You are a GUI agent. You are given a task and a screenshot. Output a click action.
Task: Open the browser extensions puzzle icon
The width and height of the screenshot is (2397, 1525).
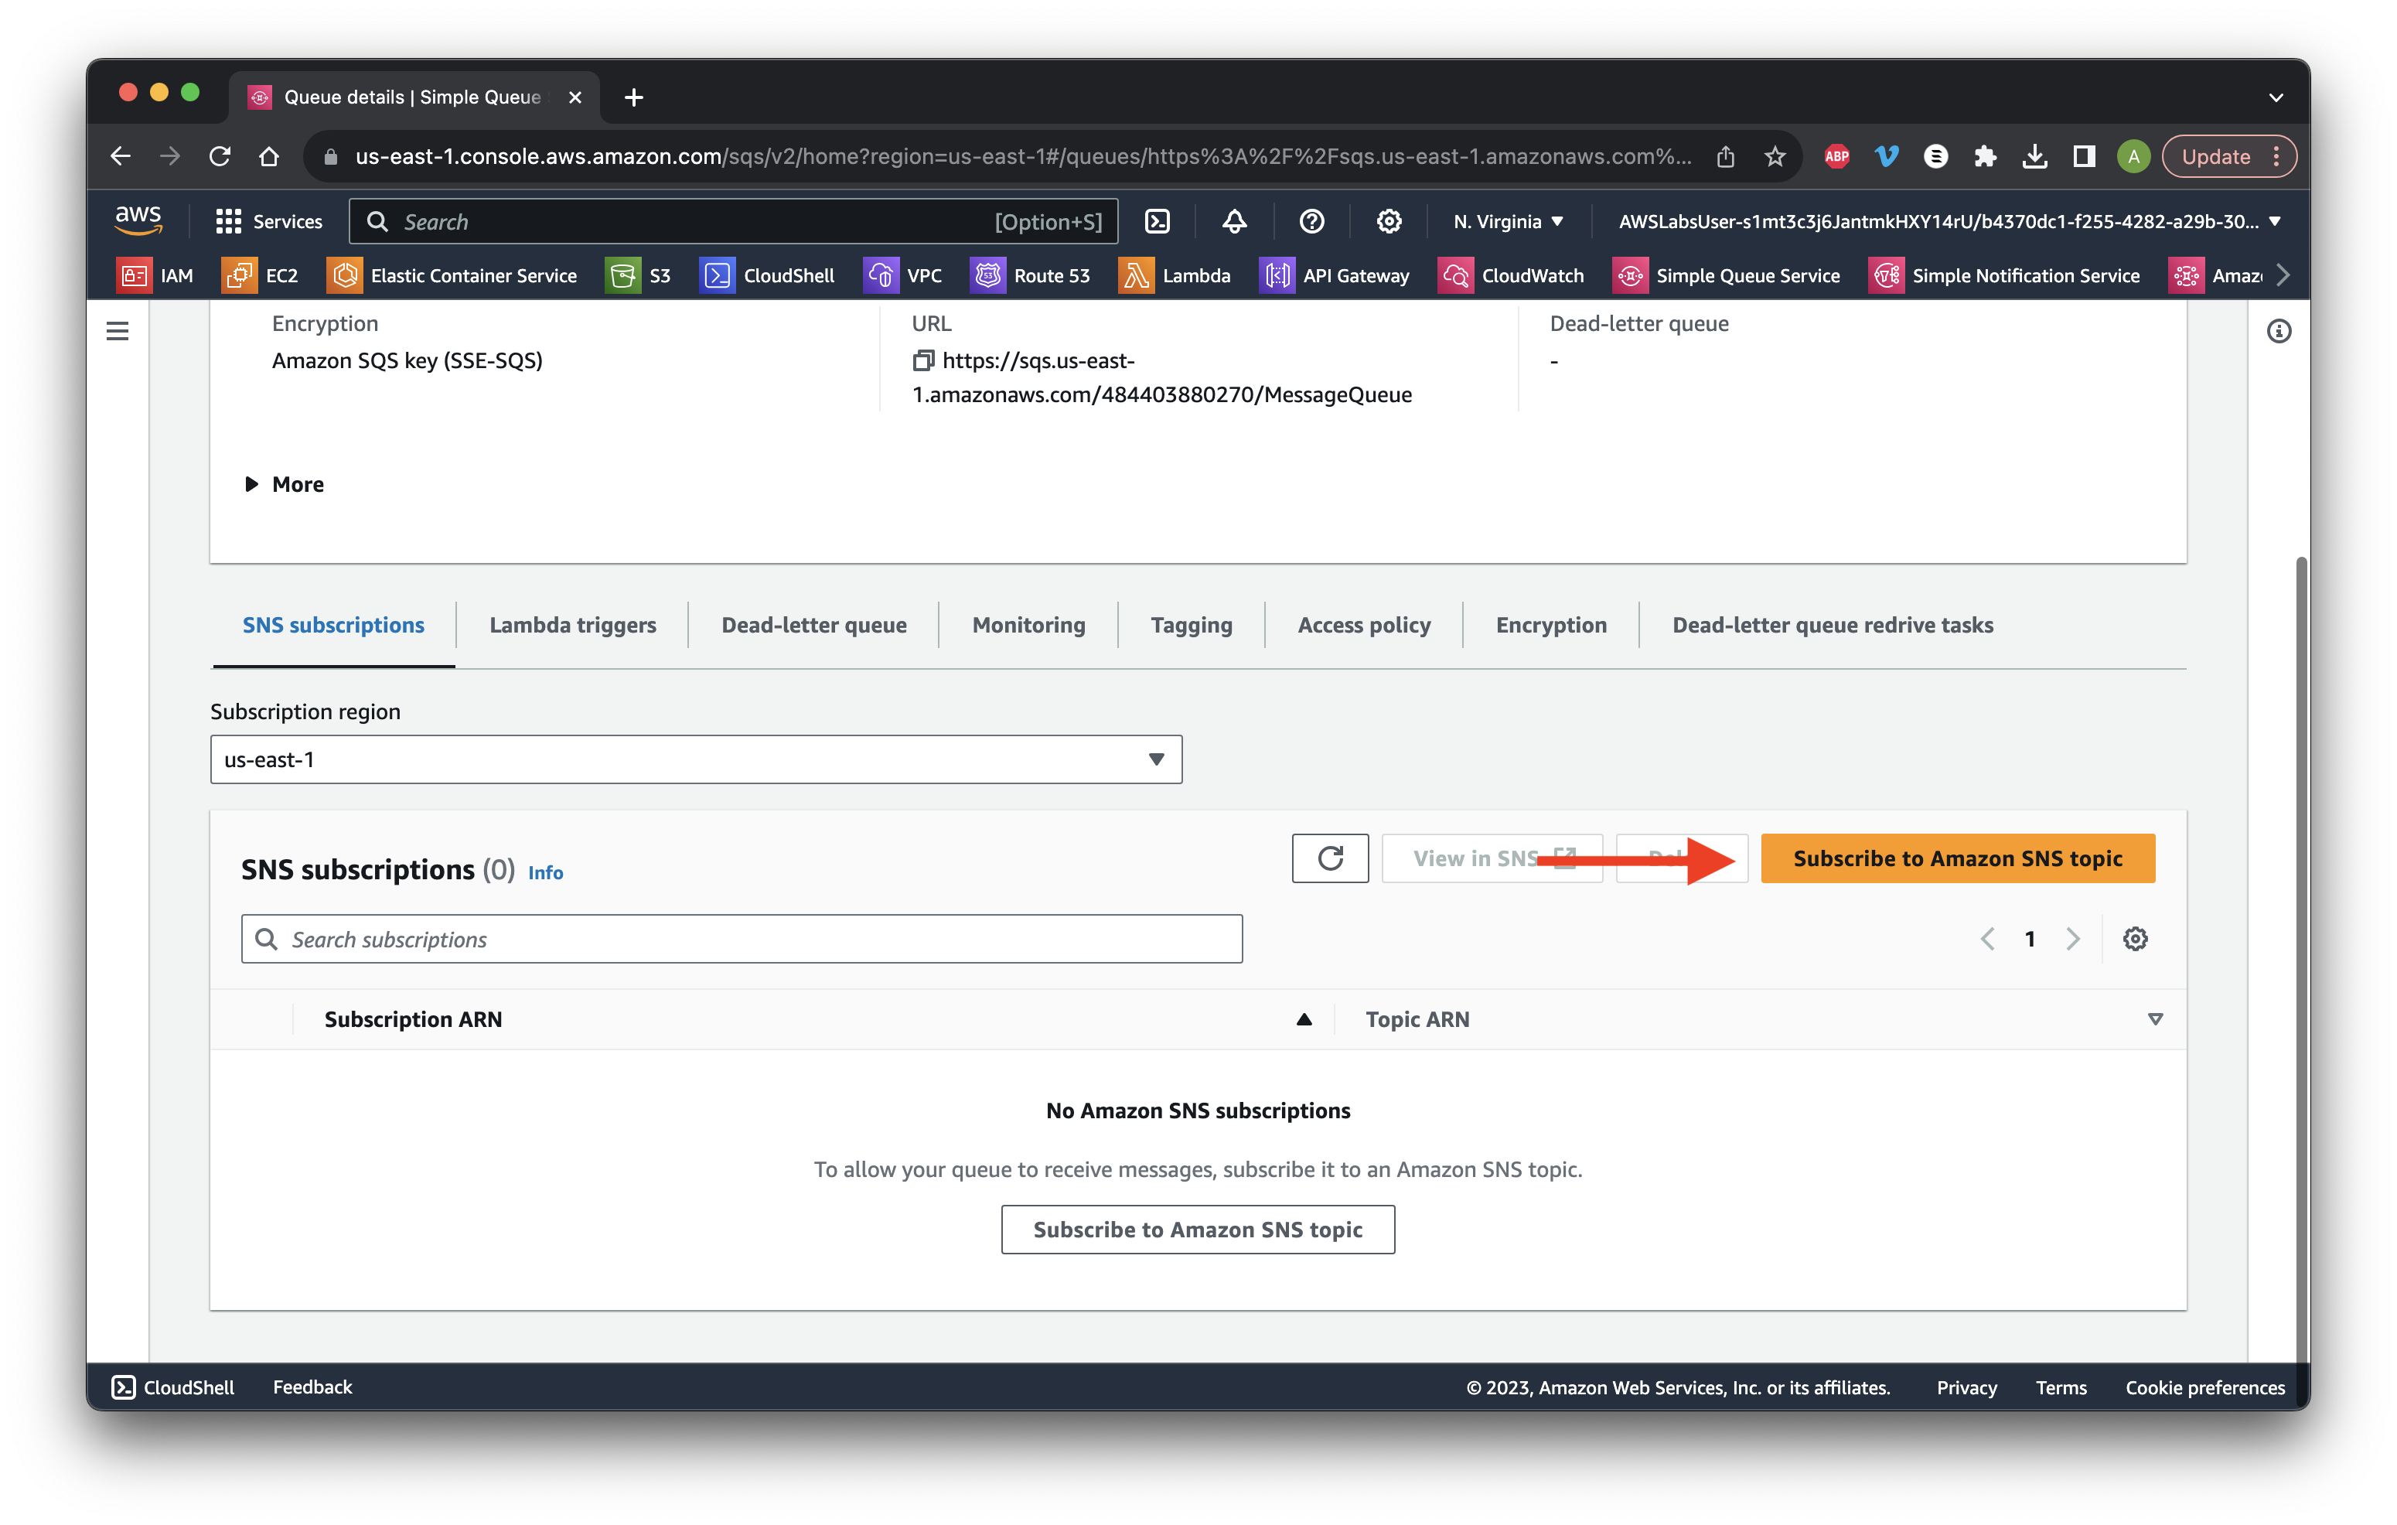point(1985,156)
